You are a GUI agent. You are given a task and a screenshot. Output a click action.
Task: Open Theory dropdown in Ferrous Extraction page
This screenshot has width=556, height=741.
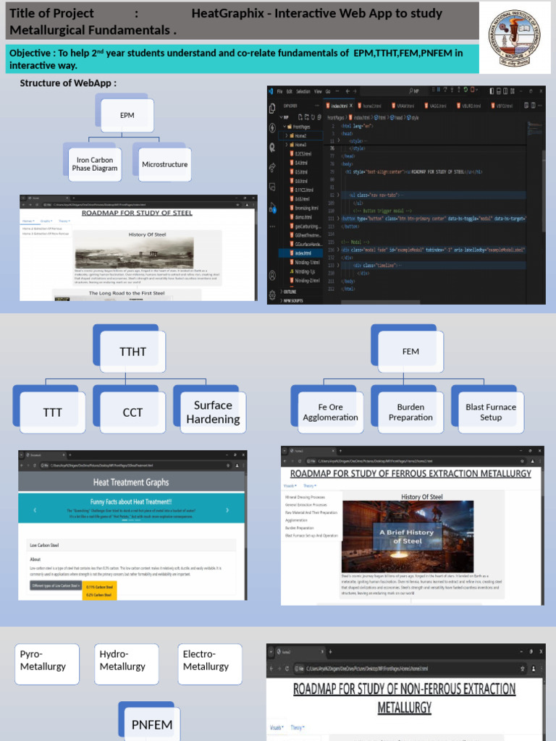pyautogui.click(x=310, y=486)
